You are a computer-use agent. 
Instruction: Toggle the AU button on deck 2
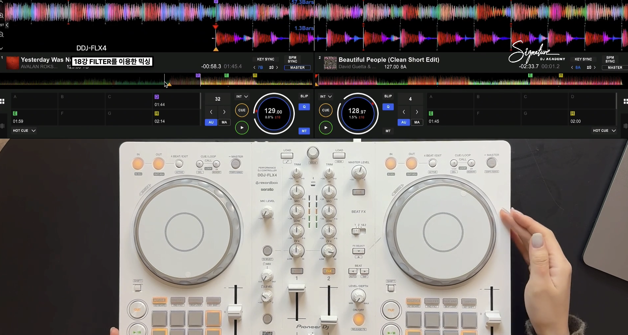pyautogui.click(x=404, y=122)
